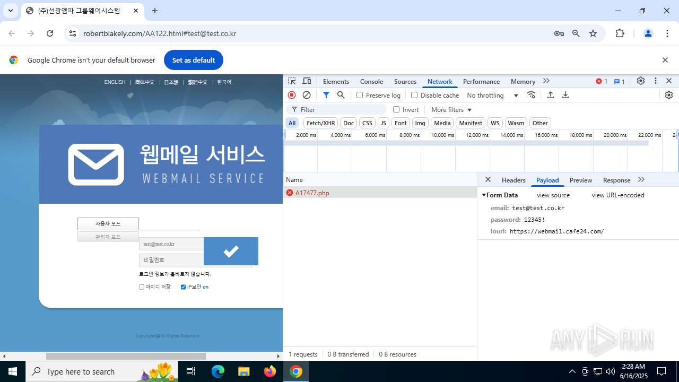Open the password manager key icon
This screenshot has width=679, height=382.
(x=559, y=33)
